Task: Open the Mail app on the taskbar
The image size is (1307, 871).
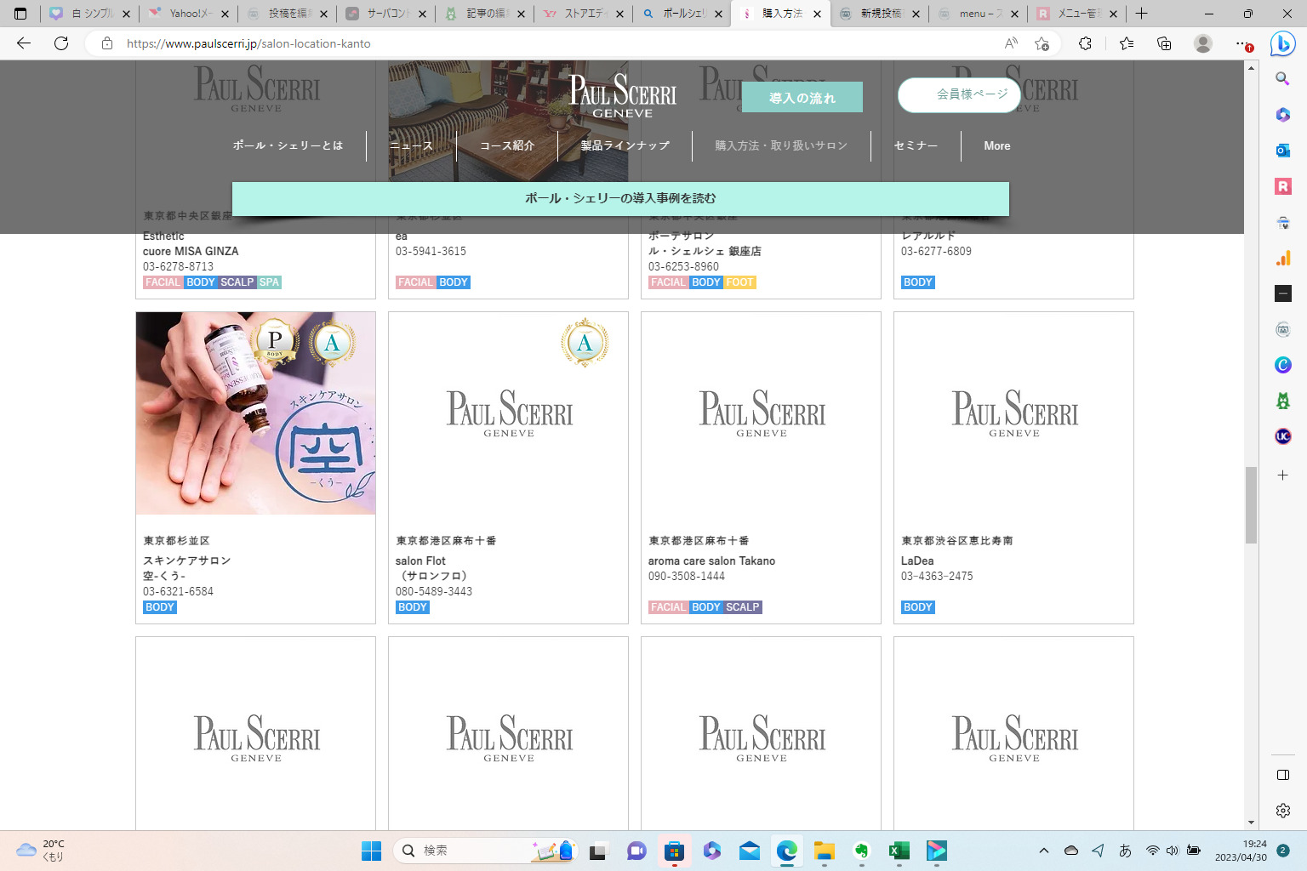Action: [749, 851]
